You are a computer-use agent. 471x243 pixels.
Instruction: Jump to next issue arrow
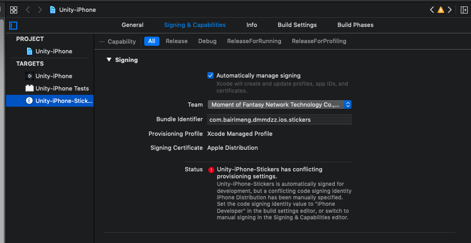449,10
